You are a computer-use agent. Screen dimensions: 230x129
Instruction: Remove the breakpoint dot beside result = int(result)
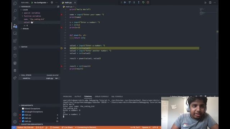(x=61, y=66)
